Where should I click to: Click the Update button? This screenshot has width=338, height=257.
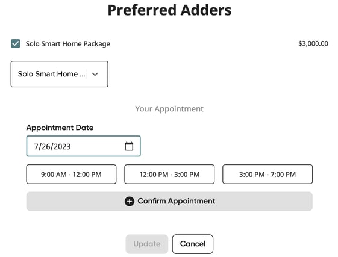coord(147,244)
